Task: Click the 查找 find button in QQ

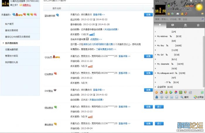Action: pyautogui.click(x=184, y=97)
